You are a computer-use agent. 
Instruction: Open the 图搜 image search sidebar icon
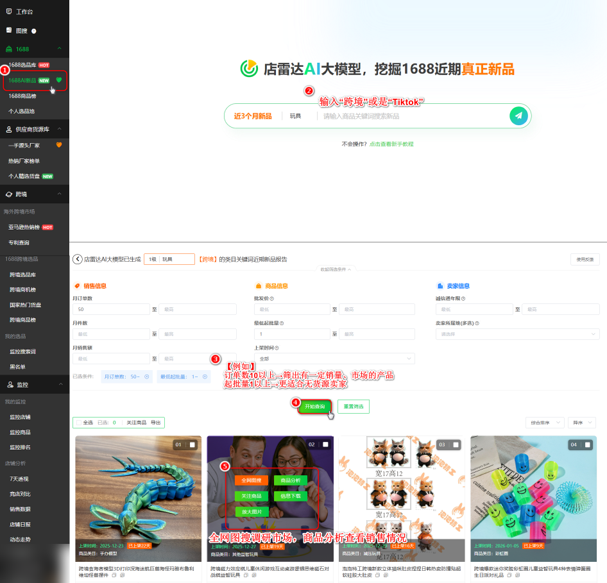(x=10, y=30)
